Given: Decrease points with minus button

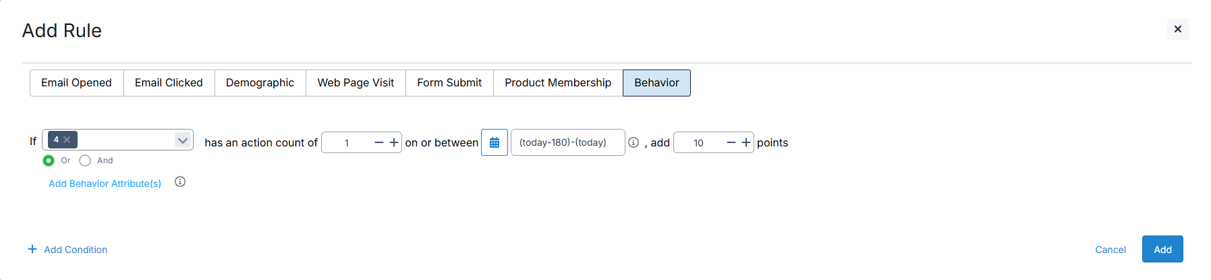Looking at the screenshot, I should point(731,142).
